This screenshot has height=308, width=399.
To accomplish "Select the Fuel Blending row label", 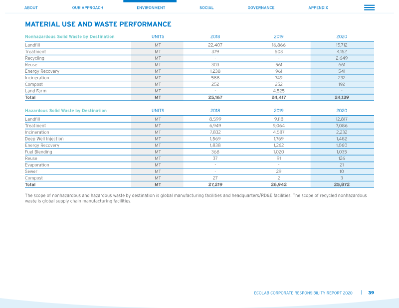I will pyautogui.click(x=38, y=152).
